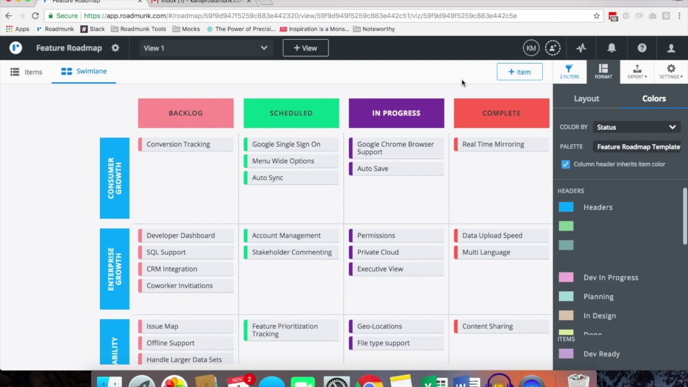Open the Real Time Mirroring item

tap(501, 144)
